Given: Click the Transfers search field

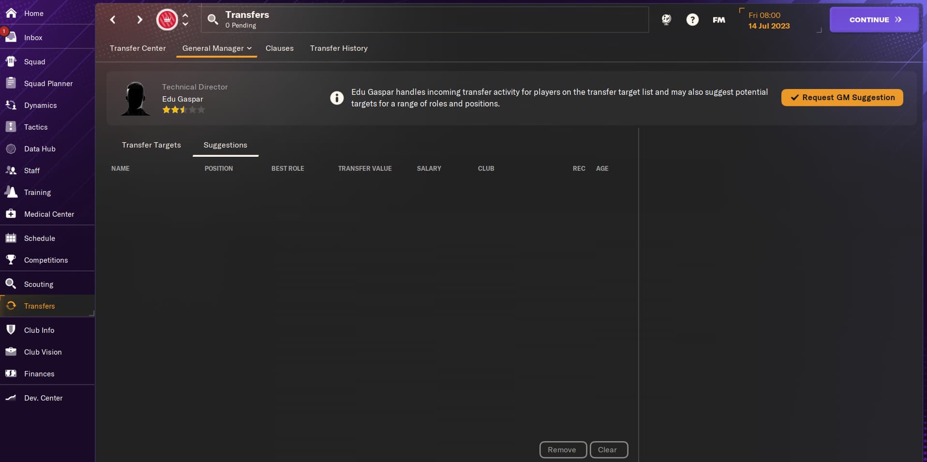Looking at the screenshot, I should pos(425,20).
